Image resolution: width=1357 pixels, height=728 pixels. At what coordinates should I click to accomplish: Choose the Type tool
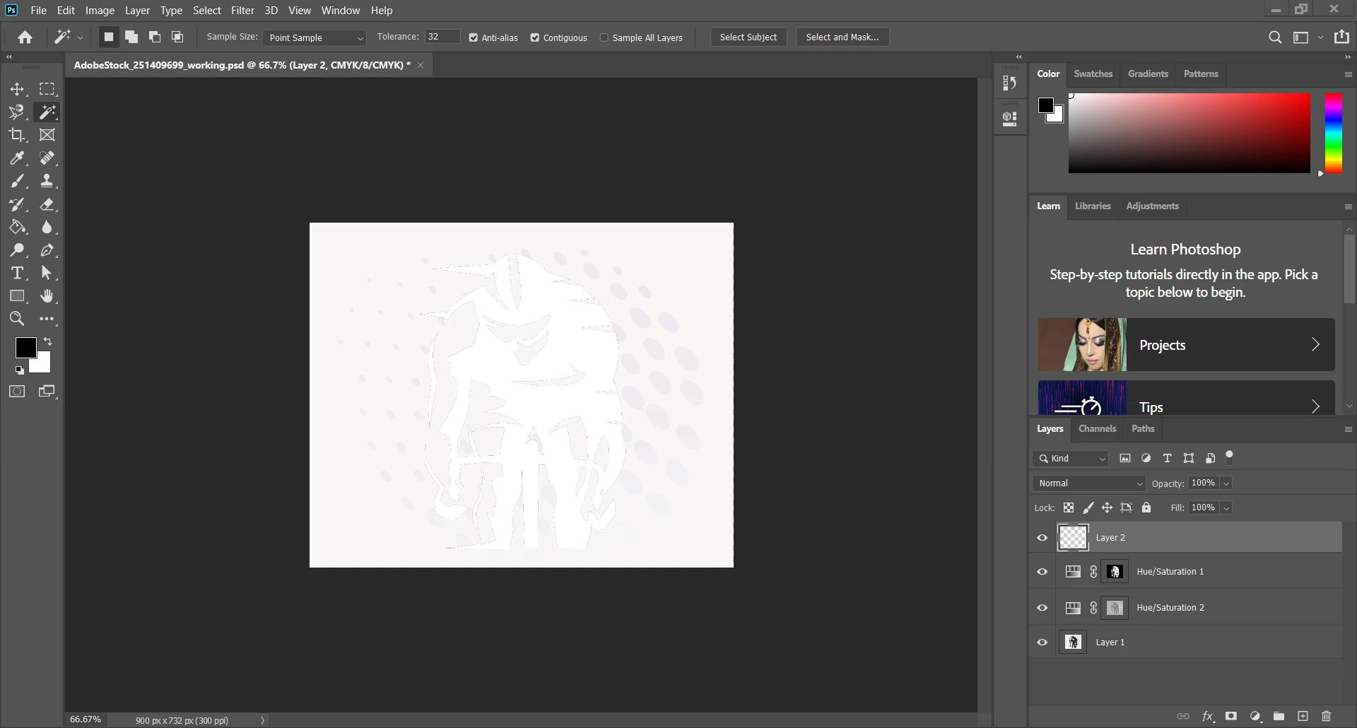coord(17,273)
